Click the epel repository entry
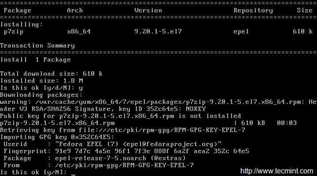The image size is (317, 176). [x=241, y=32]
